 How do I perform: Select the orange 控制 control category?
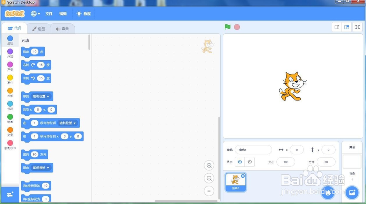[x=10, y=92]
